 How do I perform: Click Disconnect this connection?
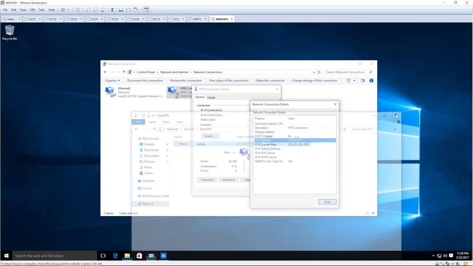coord(145,81)
